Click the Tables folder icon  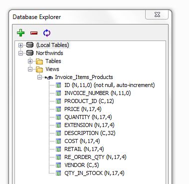[x=39, y=61]
